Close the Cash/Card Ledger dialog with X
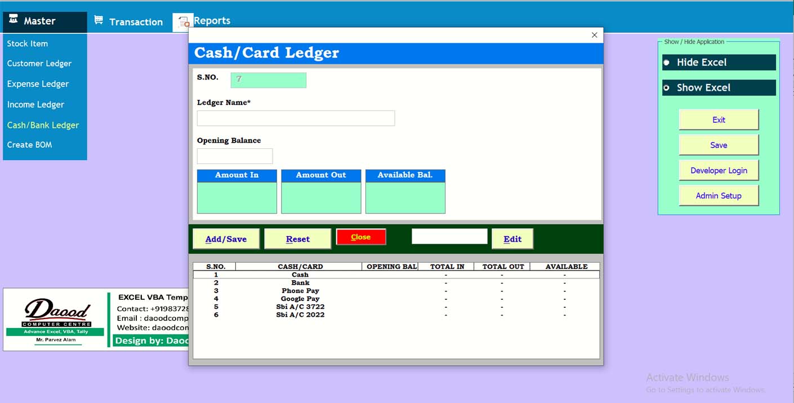 tap(594, 35)
